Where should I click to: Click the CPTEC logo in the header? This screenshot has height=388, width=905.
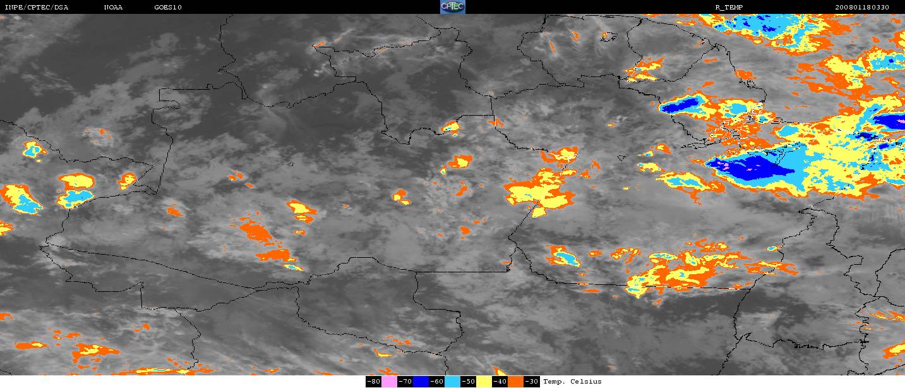(x=452, y=7)
